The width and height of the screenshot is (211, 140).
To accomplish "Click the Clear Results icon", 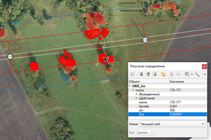I will [163, 74].
